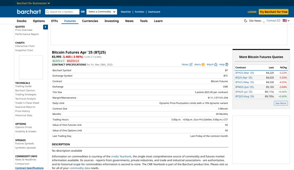The width and height of the screenshot is (294, 170).
Task: Open the Futures menu tab
Action: [x=70, y=21]
